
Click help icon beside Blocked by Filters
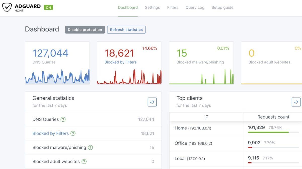[73, 133]
